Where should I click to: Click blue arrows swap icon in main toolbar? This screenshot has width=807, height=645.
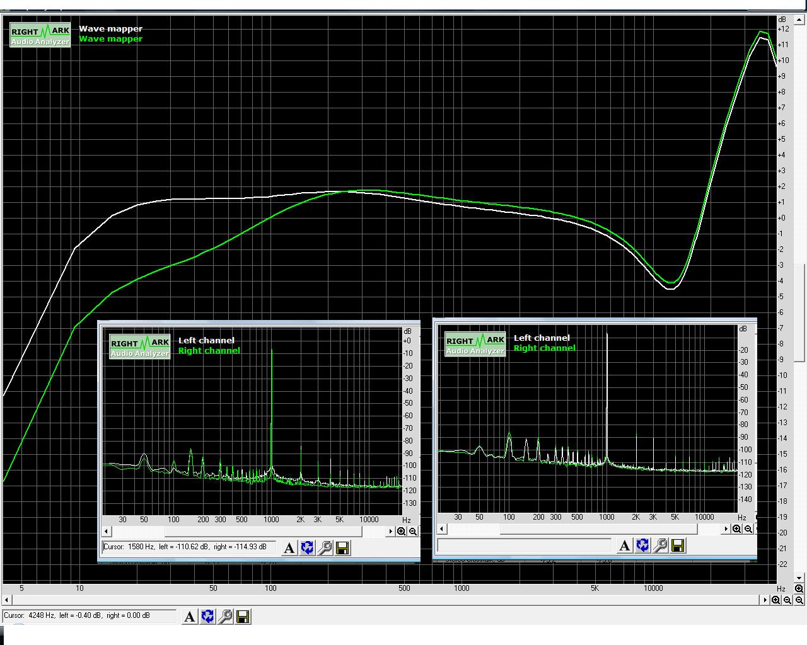(x=207, y=617)
